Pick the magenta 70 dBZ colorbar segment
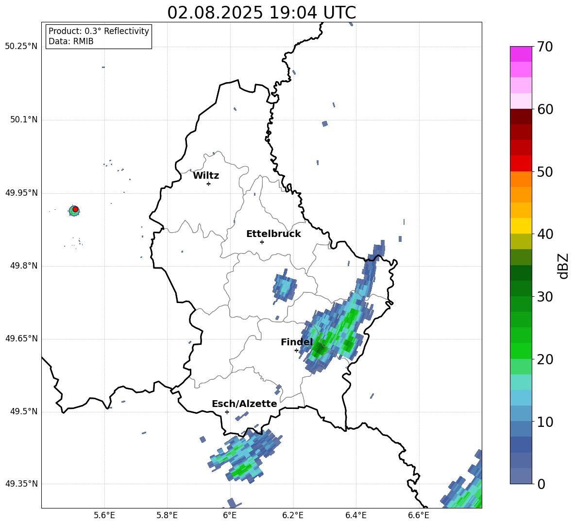The width and height of the screenshot is (575, 525). [x=521, y=54]
